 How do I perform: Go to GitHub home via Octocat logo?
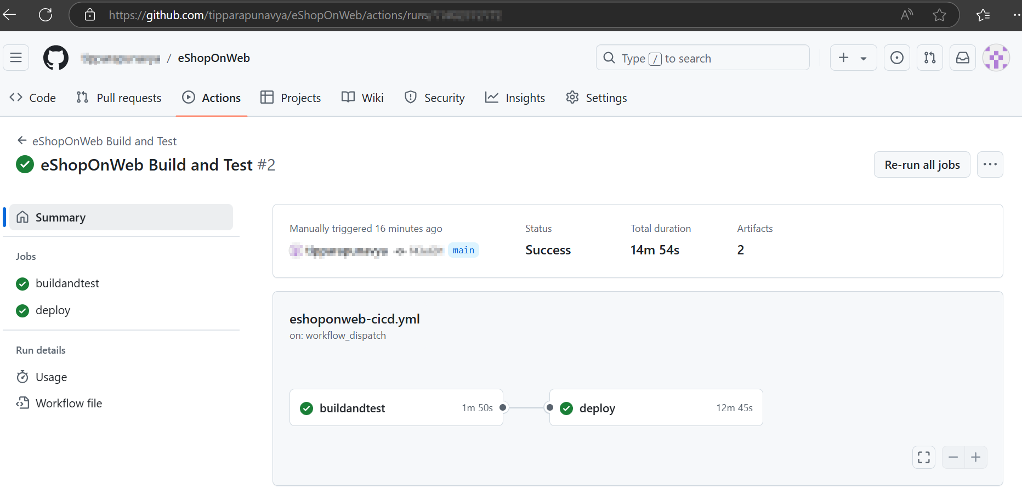(x=56, y=58)
